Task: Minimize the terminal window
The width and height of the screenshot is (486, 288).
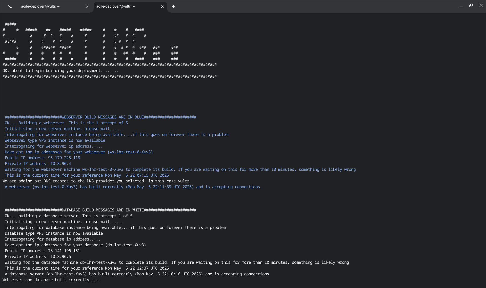Action: [x=461, y=6]
